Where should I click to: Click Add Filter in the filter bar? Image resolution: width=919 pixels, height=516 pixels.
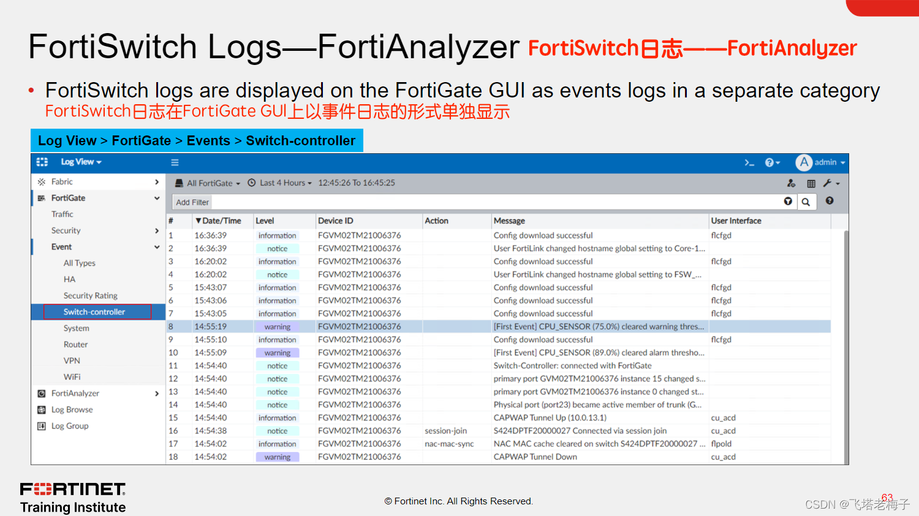(x=192, y=202)
